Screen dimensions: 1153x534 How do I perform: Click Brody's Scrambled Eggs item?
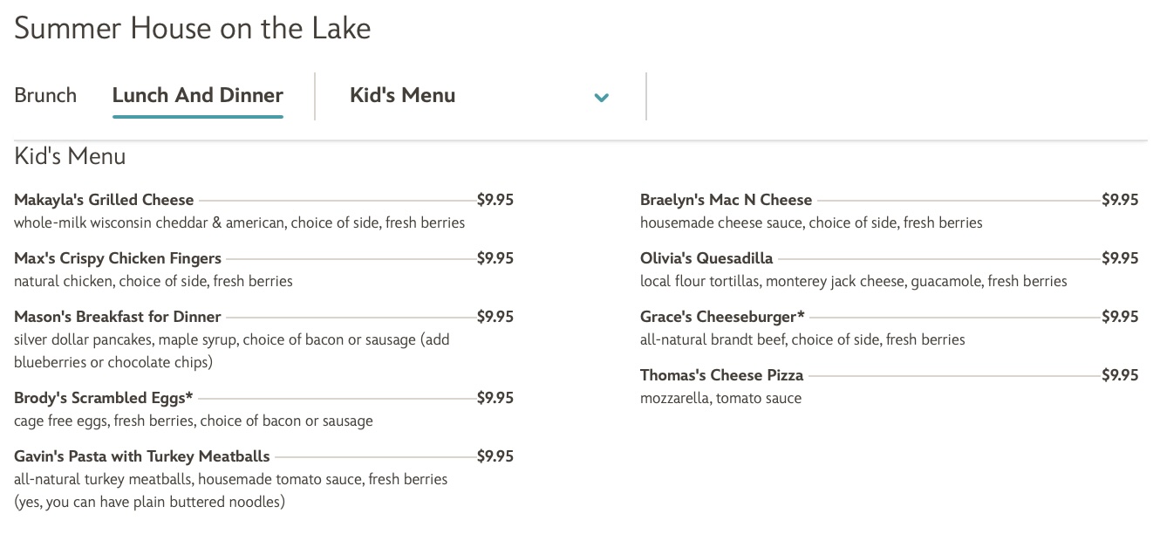point(104,398)
